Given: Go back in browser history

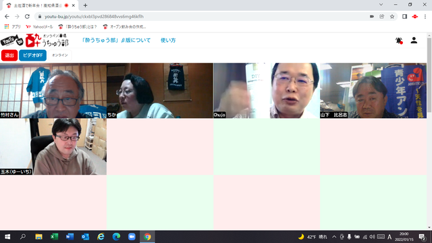Looking at the screenshot, I should (x=7, y=16).
